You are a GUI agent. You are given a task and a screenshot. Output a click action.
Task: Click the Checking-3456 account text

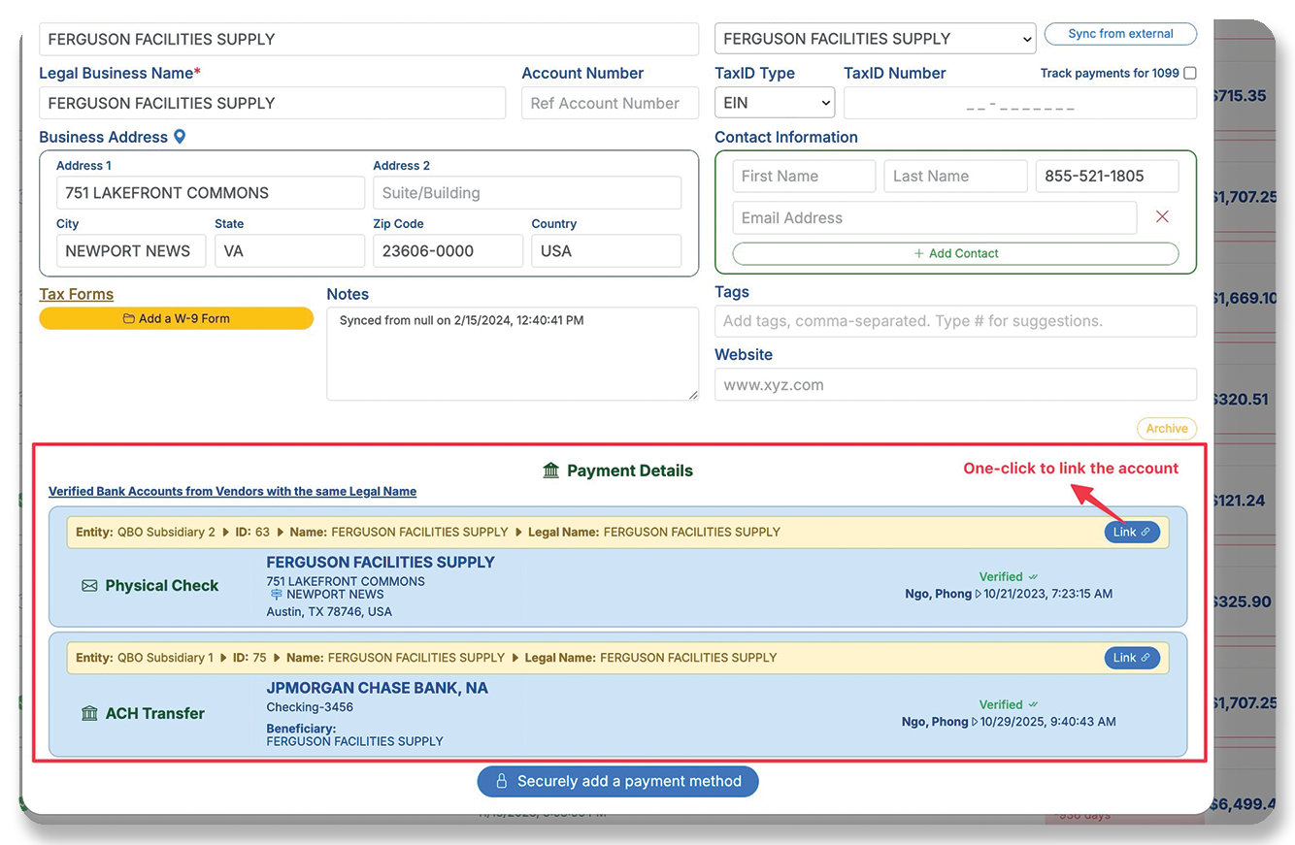tap(311, 707)
